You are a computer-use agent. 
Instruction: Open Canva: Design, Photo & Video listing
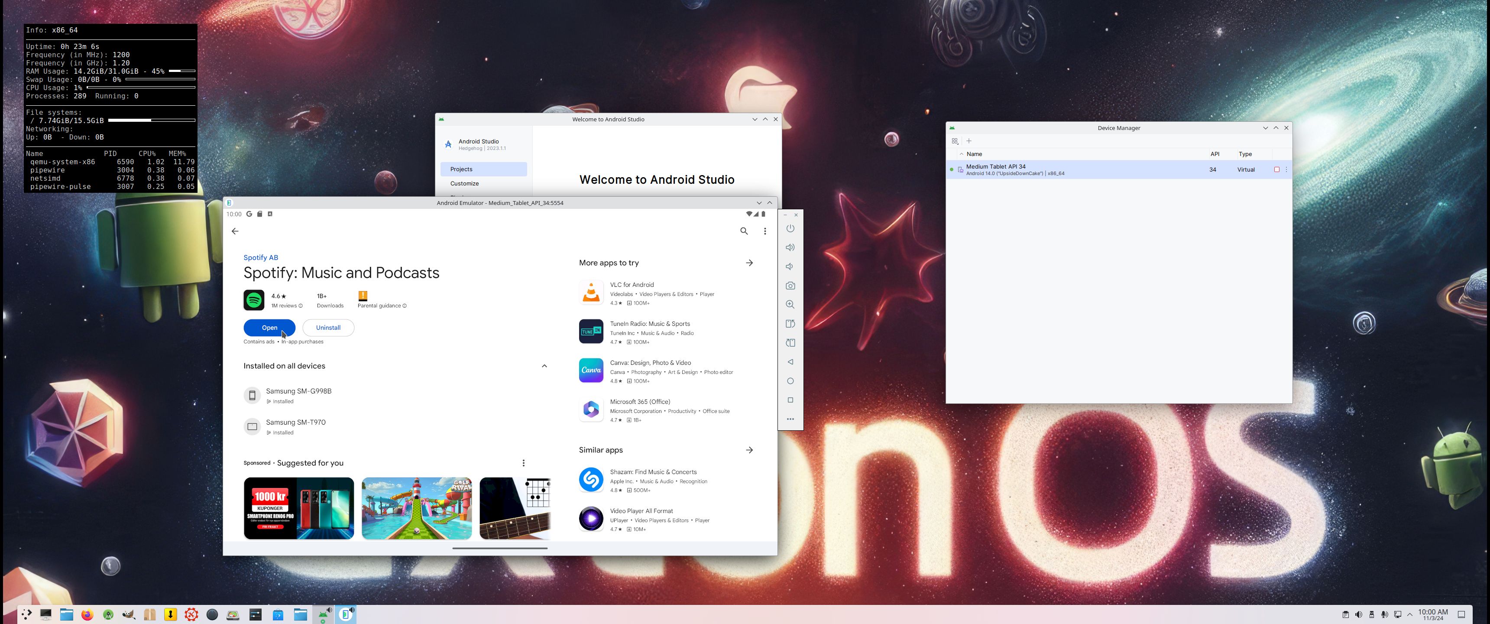650,363
